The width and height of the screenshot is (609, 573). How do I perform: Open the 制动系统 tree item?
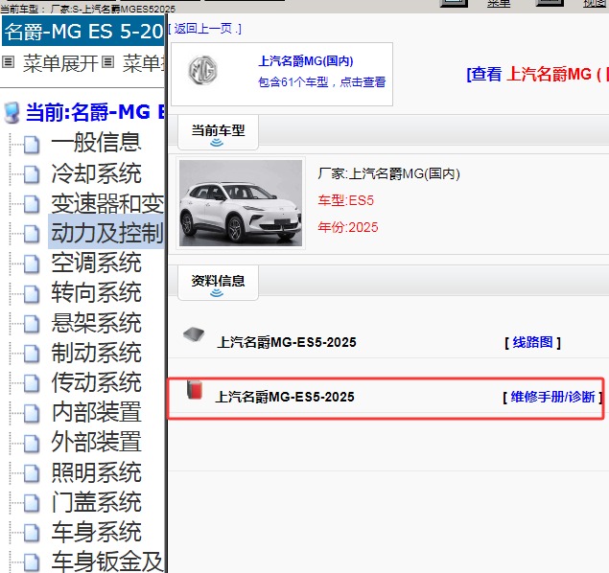pos(96,353)
